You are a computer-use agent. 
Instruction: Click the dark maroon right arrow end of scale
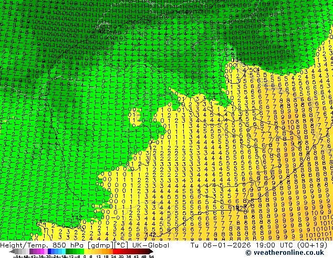tap(151, 251)
